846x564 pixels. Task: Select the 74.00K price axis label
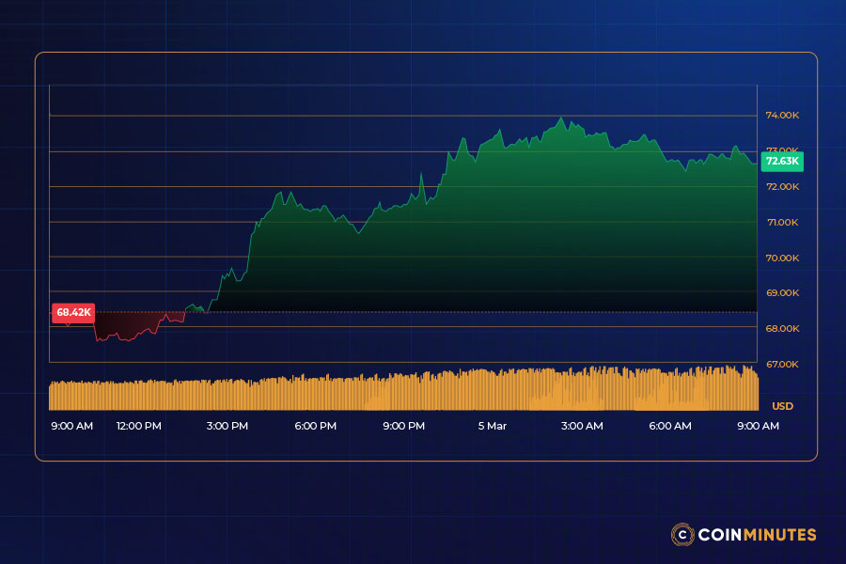coord(782,114)
